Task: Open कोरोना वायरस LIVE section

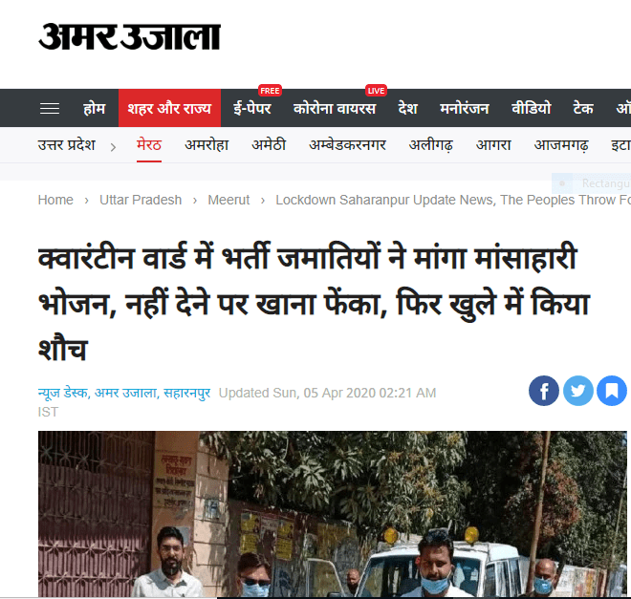Action: pos(335,108)
